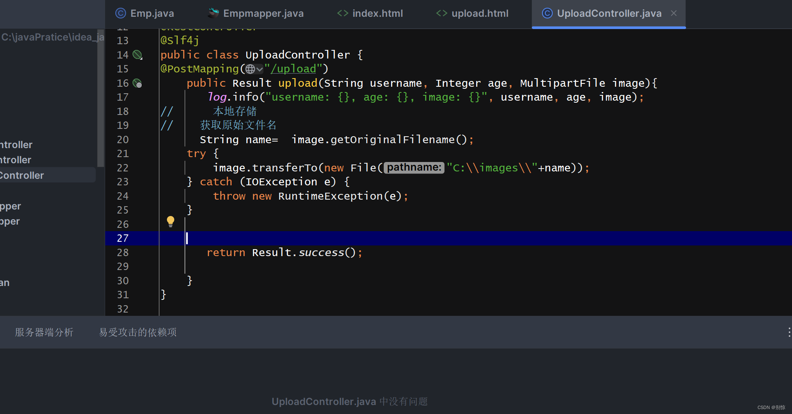Click the Spring bean gutter icon on line 14
792x414 pixels.
pyautogui.click(x=137, y=54)
